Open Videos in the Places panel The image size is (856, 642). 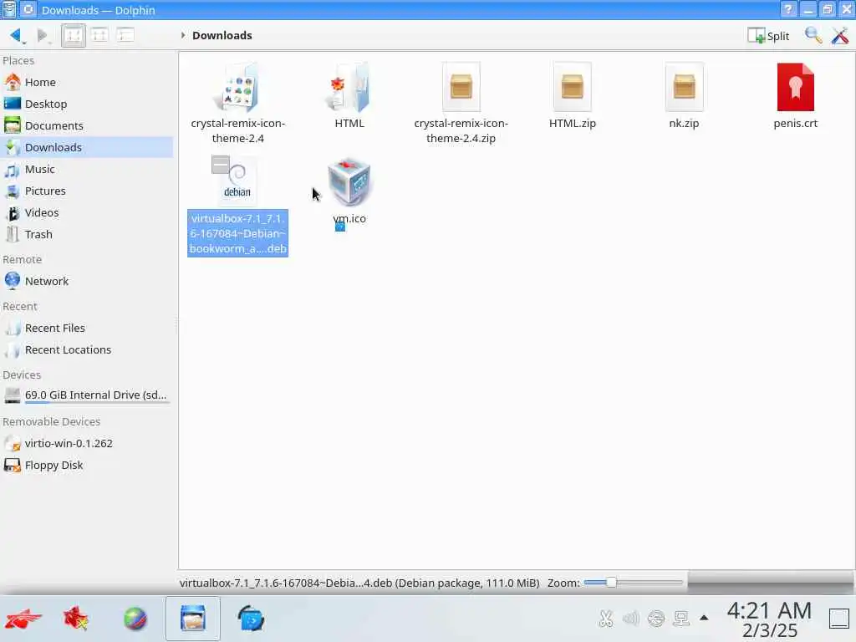87,213
